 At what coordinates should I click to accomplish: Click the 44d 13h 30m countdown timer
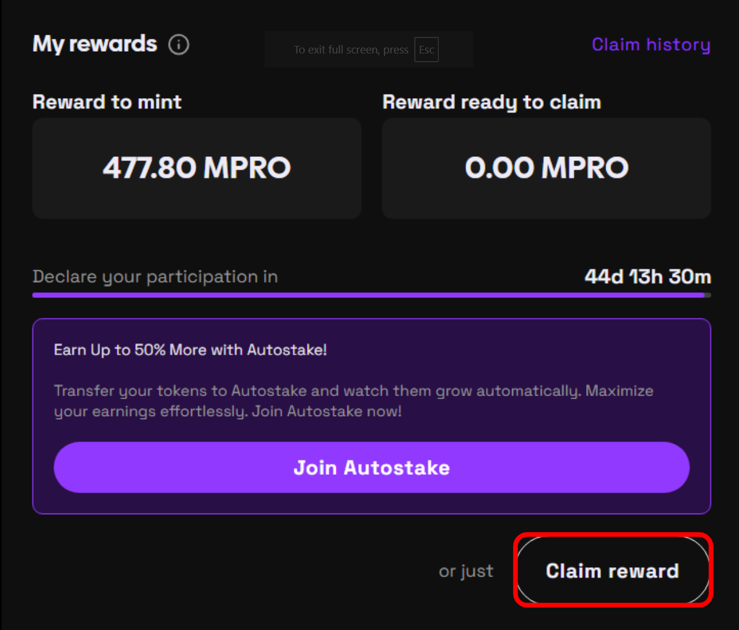click(647, 277)
